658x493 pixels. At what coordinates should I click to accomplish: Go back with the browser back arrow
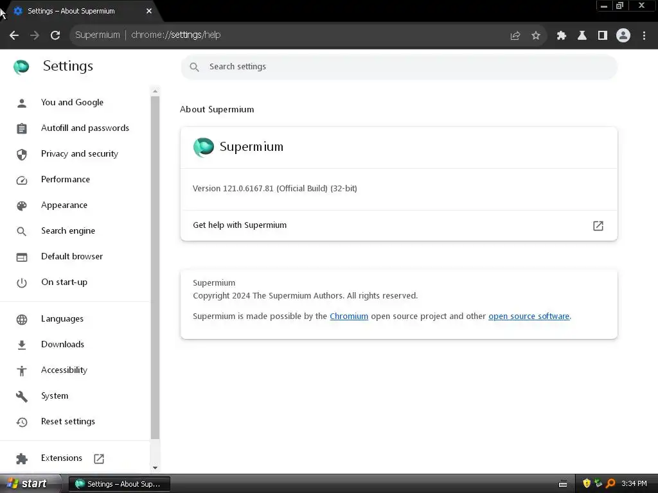pos(14,35)
